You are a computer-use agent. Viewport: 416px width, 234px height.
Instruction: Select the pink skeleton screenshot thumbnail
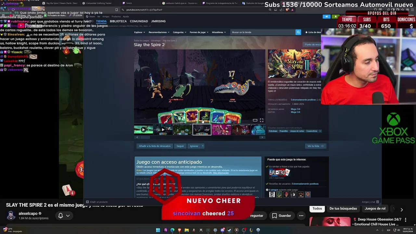(221, 130)
